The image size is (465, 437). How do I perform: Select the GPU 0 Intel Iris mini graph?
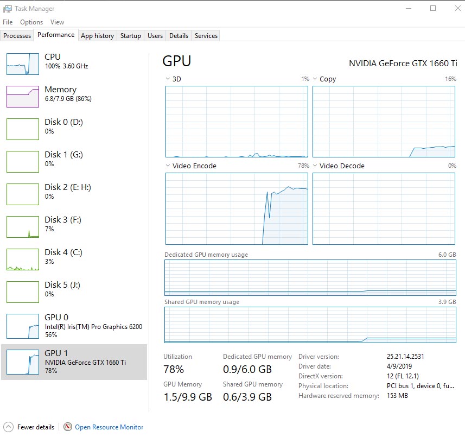coord(23,326)
